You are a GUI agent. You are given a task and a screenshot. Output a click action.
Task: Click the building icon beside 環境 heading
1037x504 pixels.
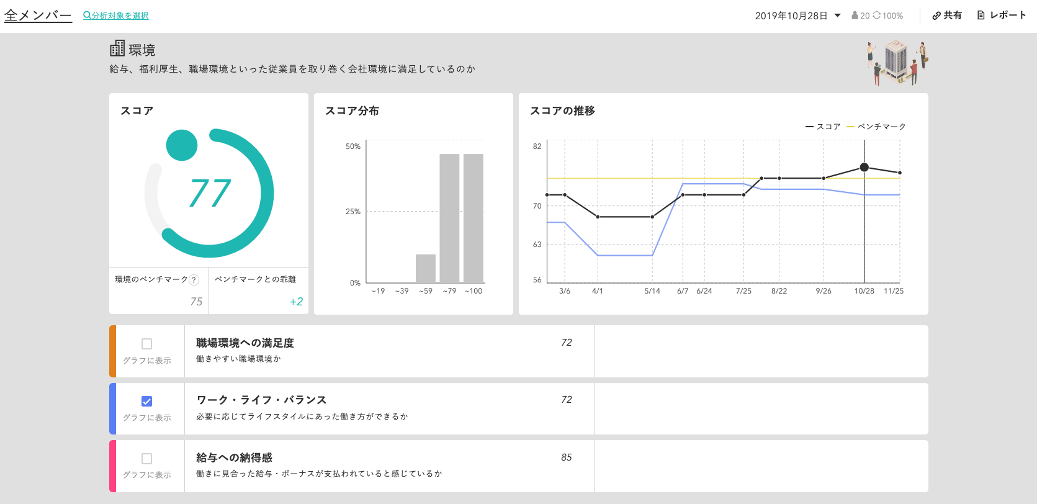pos(117,48)
